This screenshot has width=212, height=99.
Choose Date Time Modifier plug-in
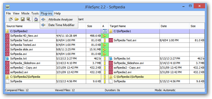pyautogui.click(x=59, y=25)
